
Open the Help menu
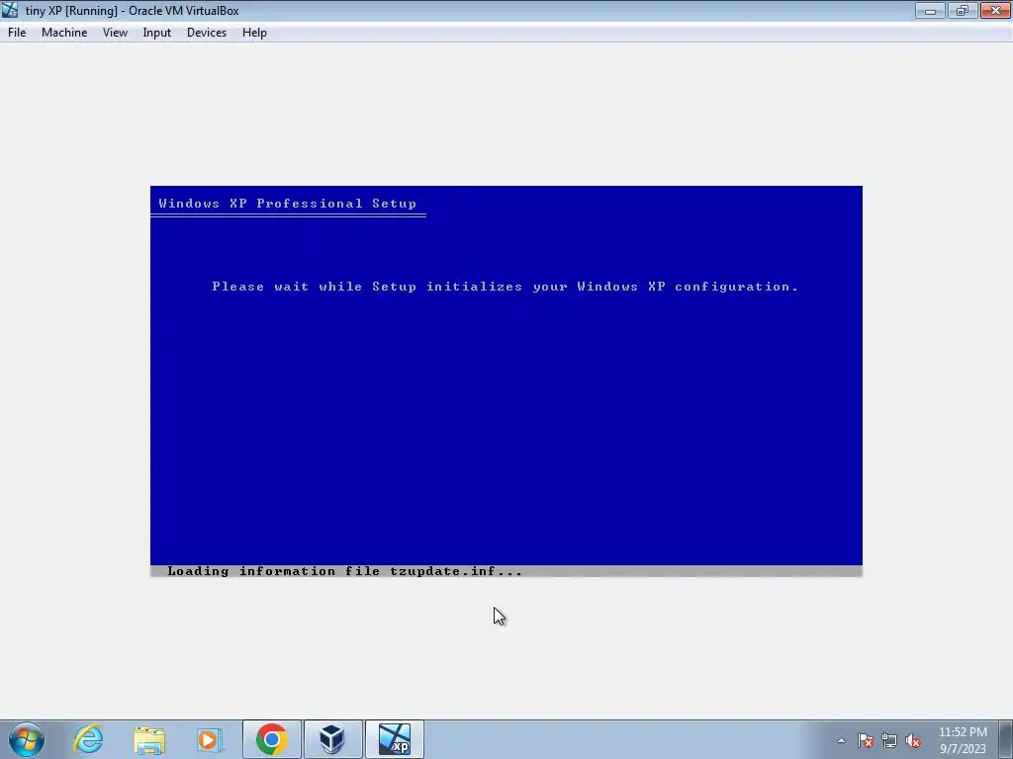[254, 33]
